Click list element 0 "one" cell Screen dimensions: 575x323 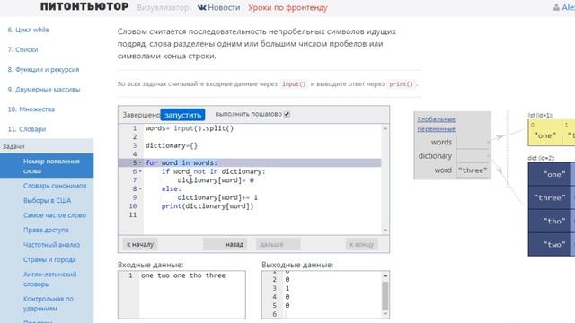tap(544, 133)
